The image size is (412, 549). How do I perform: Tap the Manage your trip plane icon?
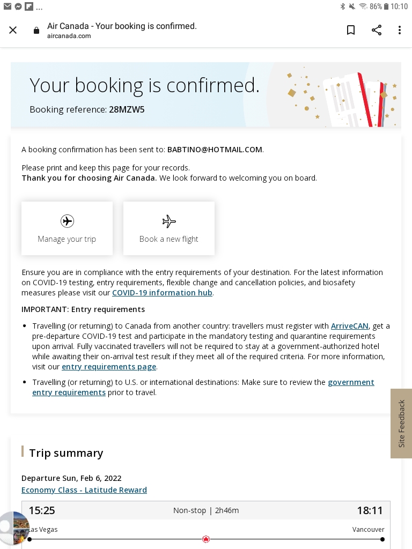tap(67, 221)
